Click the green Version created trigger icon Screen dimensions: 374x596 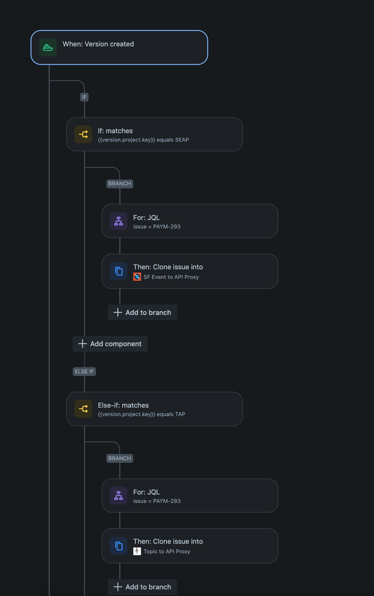pyautogui.click(x=48, y=47)
